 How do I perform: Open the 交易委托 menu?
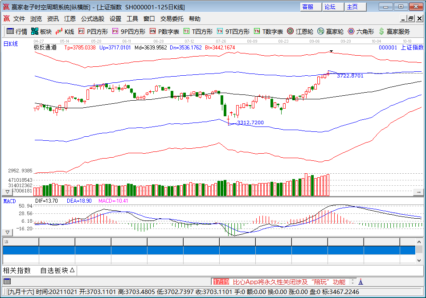172,19
